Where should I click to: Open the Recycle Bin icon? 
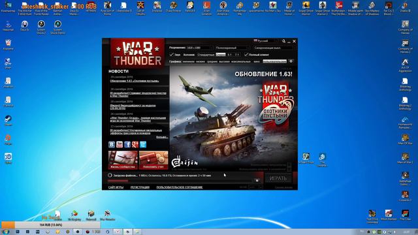pos(8,44)
